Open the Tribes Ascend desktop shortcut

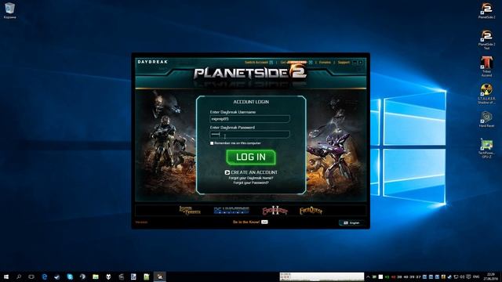point(486,67)
